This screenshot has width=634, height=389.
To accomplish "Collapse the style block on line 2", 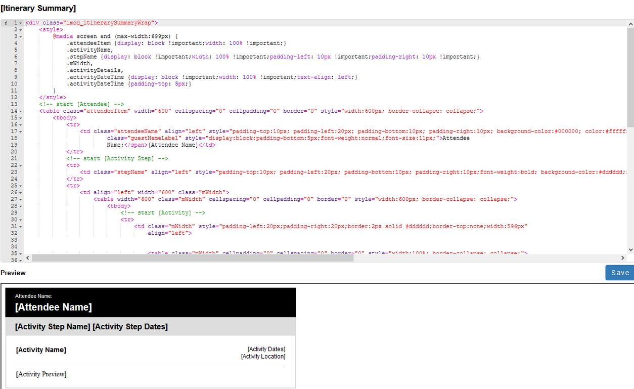I will point(20,29).
